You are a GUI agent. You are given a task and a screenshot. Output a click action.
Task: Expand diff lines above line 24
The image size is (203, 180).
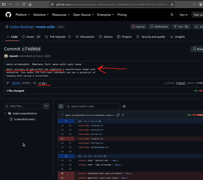[66, 121]
